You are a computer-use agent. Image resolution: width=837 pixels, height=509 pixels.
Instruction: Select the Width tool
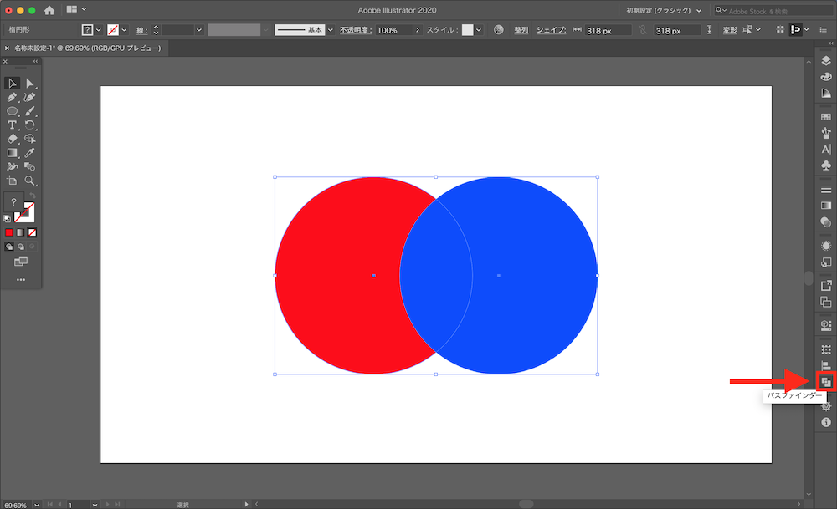pos(12,166)
